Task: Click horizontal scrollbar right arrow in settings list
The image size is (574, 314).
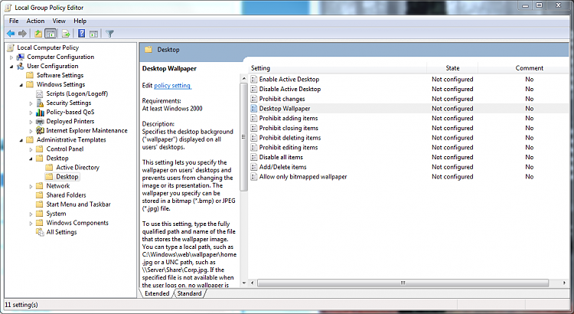Action: coord(564,283)
